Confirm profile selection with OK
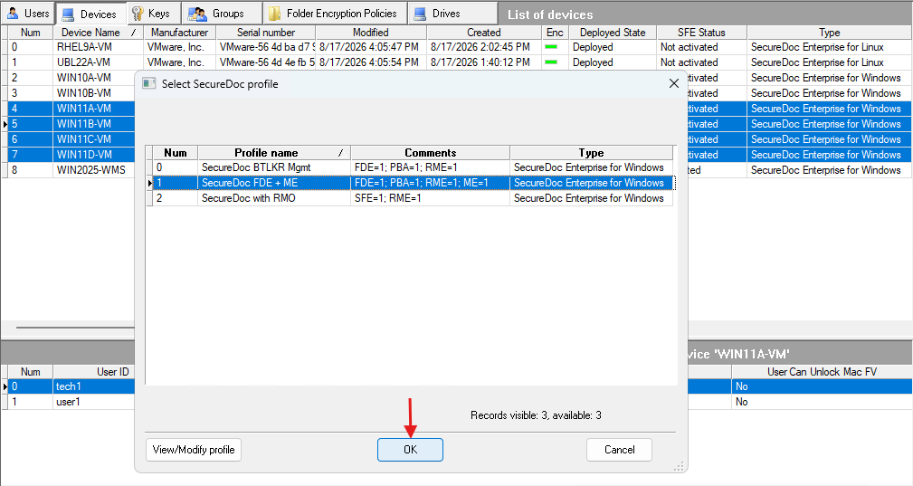Screen dimensions: 913x486 (410, 449)
